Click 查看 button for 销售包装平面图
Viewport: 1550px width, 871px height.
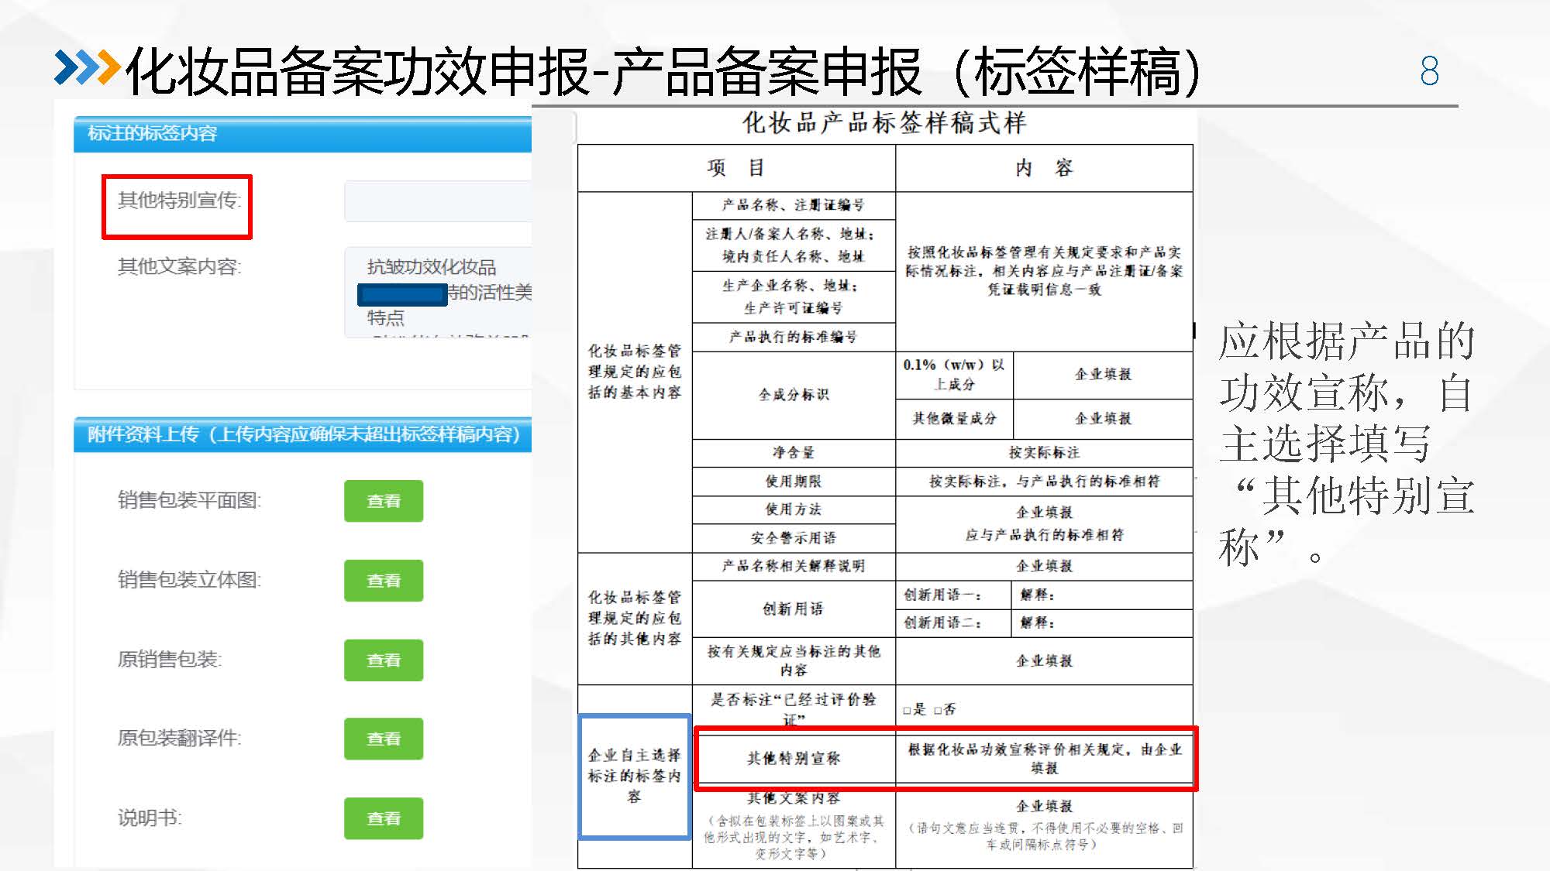point(384,501)
